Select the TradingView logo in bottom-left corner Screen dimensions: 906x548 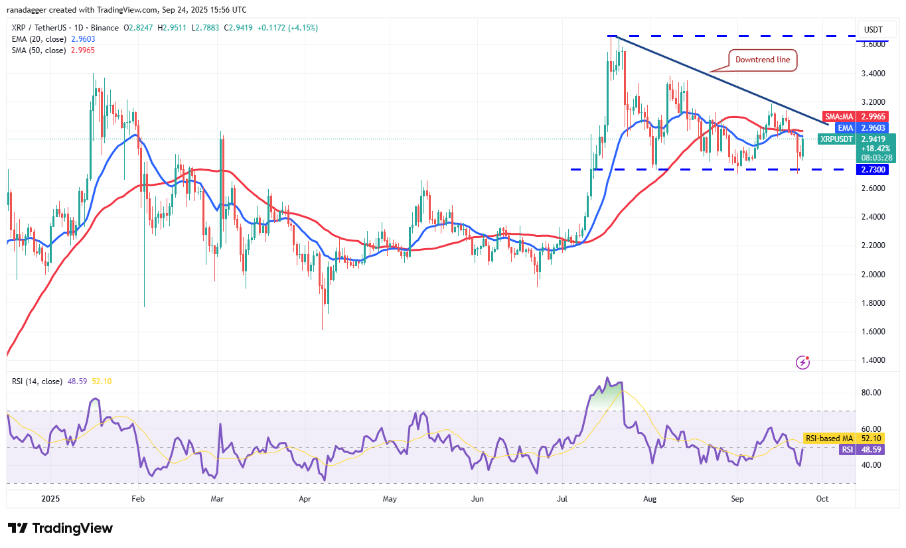click(60, 528)
